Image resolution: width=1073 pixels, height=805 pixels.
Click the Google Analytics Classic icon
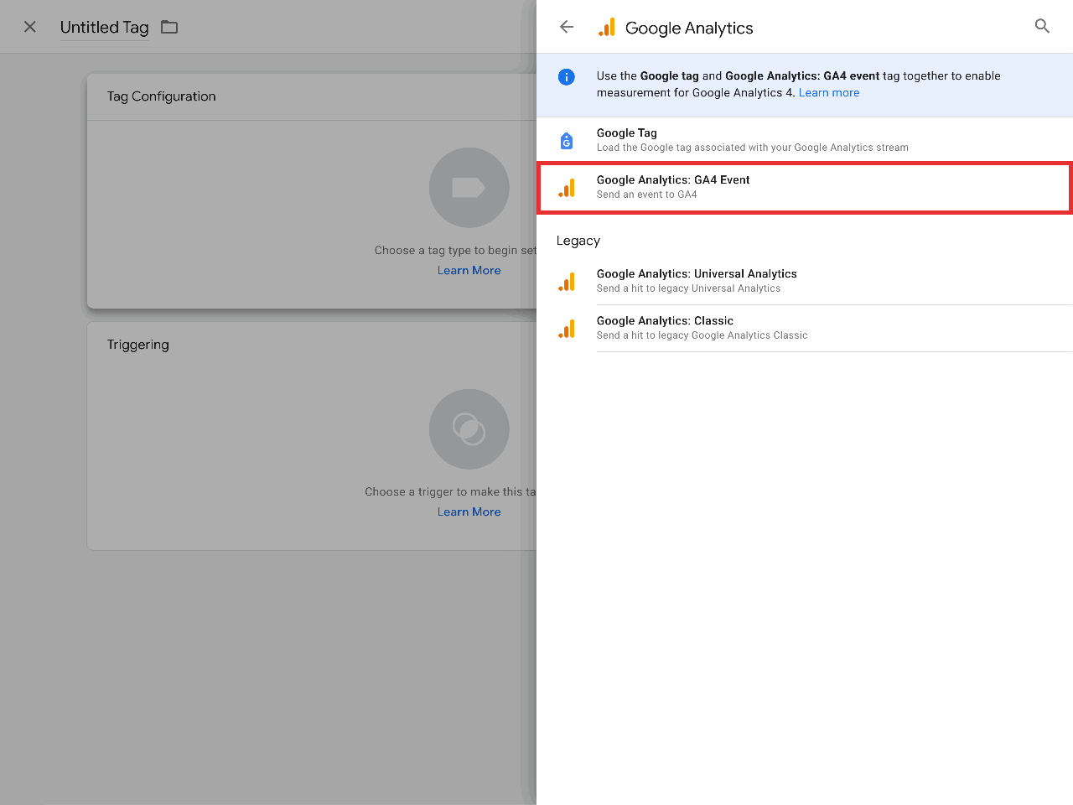tap(568, 328)
